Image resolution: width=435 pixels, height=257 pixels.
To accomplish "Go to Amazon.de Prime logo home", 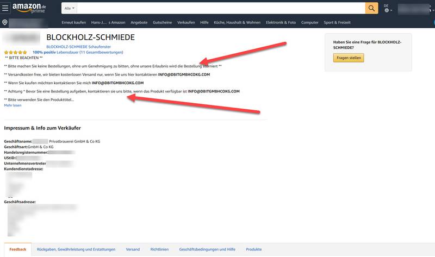I will [x=29, y=8].
